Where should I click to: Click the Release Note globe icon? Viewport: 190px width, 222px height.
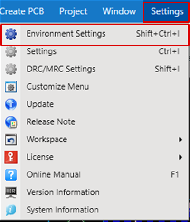(11, 122)
